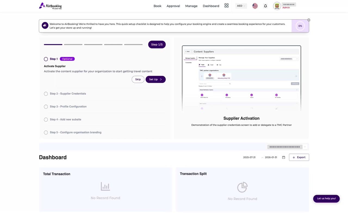Click the Let us help you button

point(326,199)
